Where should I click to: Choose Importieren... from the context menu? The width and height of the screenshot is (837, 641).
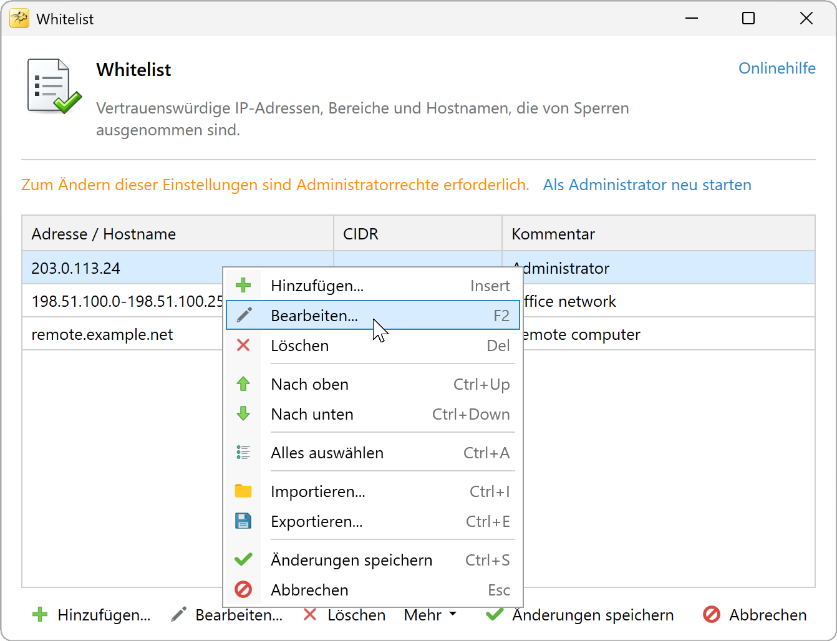[x=373, y=491]
